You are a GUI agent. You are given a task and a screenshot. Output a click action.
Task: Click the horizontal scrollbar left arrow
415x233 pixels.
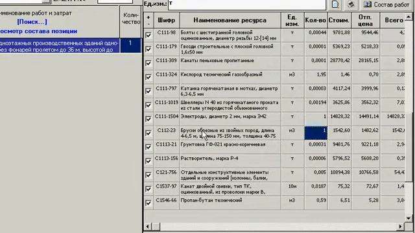(148, 227)
